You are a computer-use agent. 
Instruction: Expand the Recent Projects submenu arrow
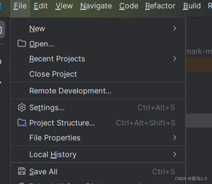[175, 59]
